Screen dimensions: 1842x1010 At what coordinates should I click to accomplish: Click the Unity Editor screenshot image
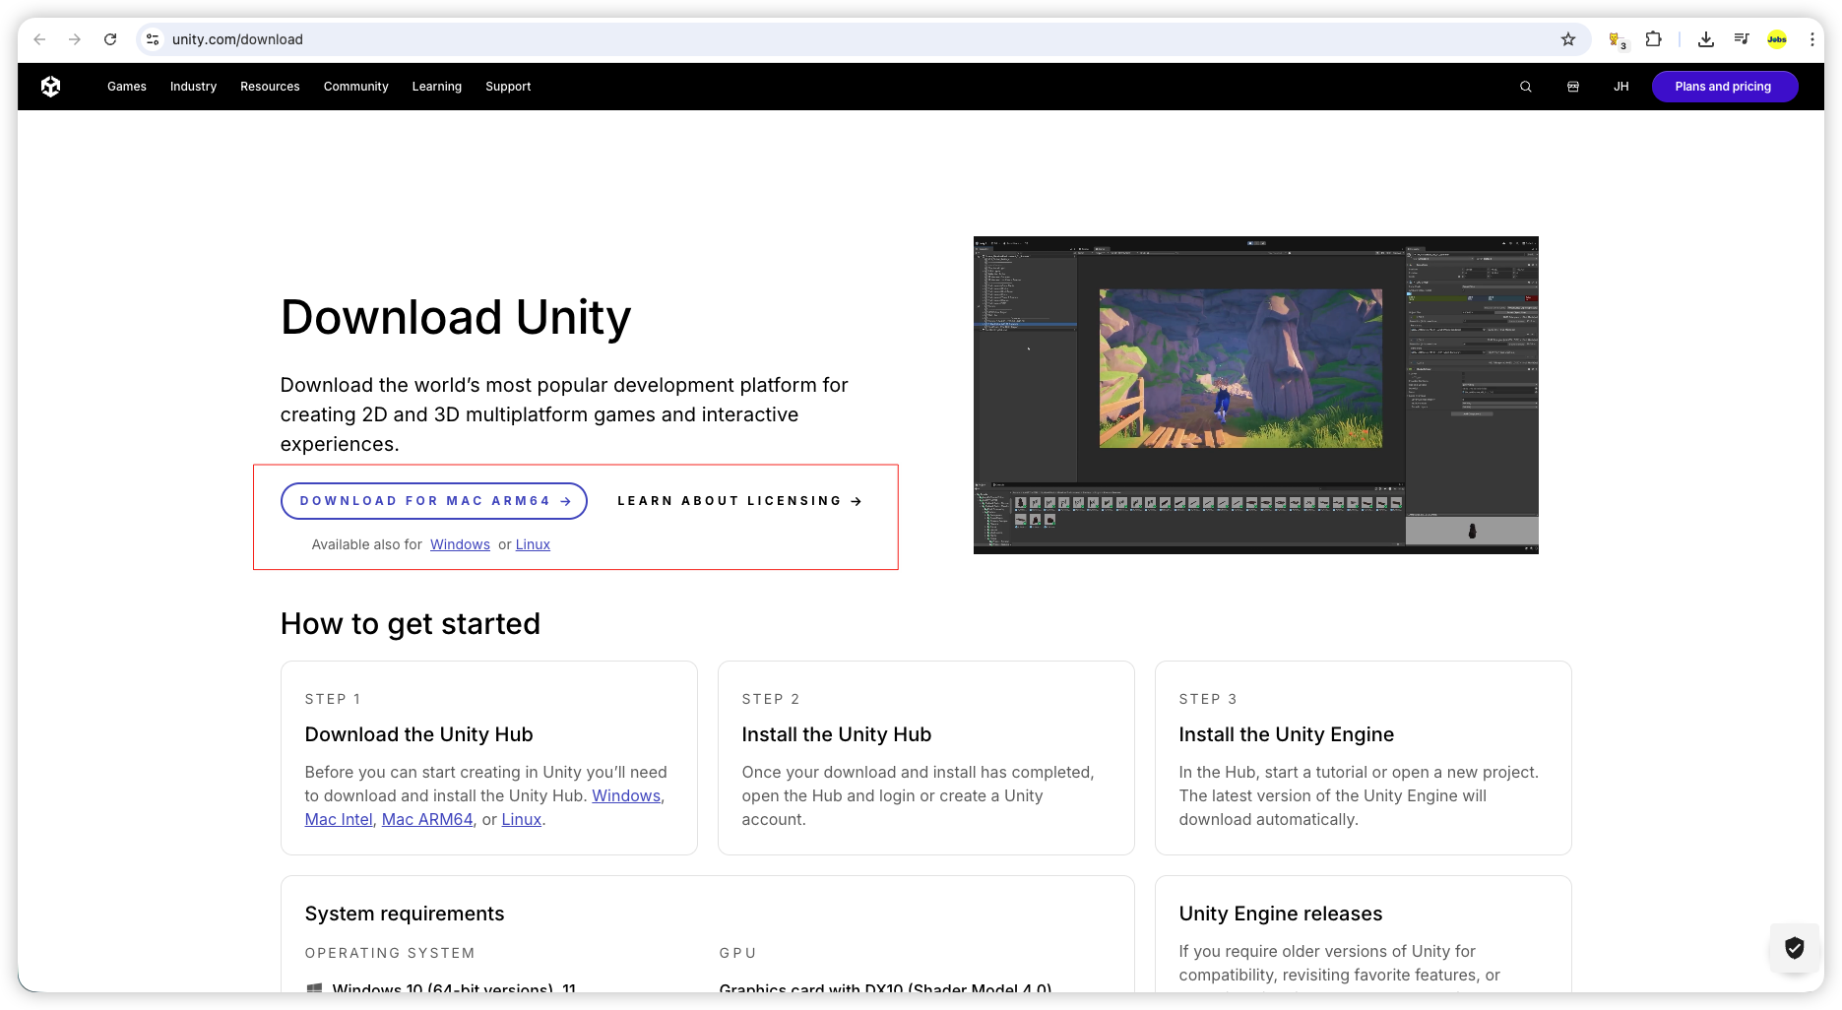click(1256, 395)
